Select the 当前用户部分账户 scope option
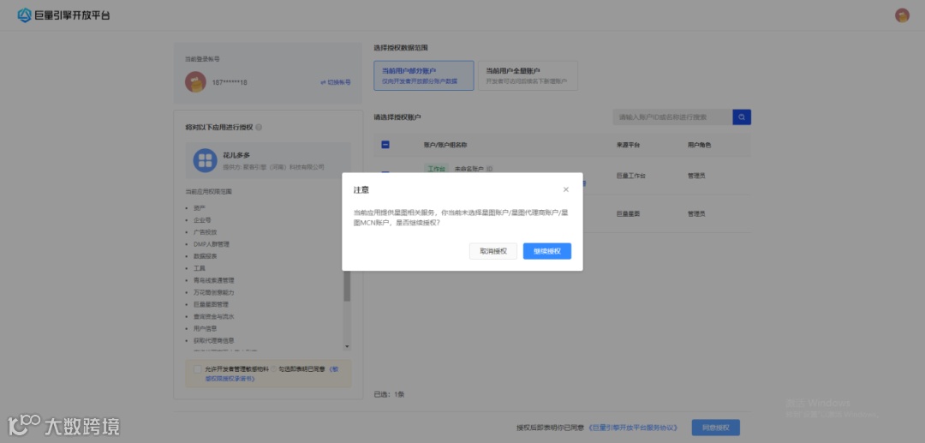This screenshot has width=925, height=443. 424,75
